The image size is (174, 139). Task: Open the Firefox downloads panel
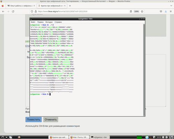point(166,11)
